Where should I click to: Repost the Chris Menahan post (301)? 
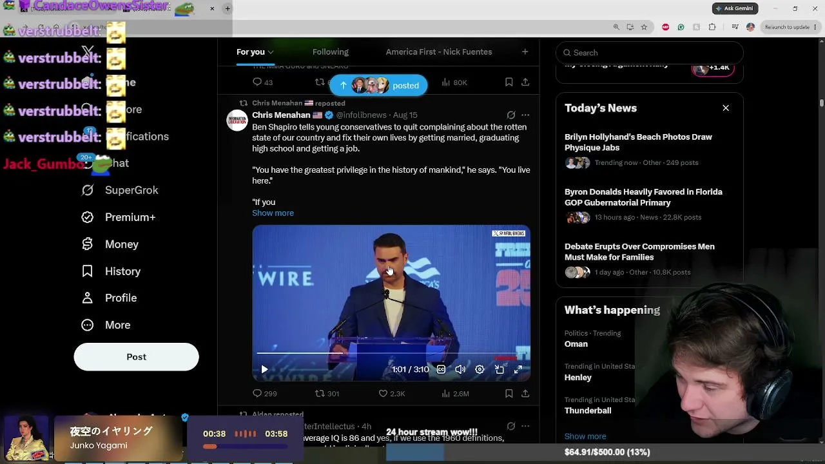click(320, 393)
